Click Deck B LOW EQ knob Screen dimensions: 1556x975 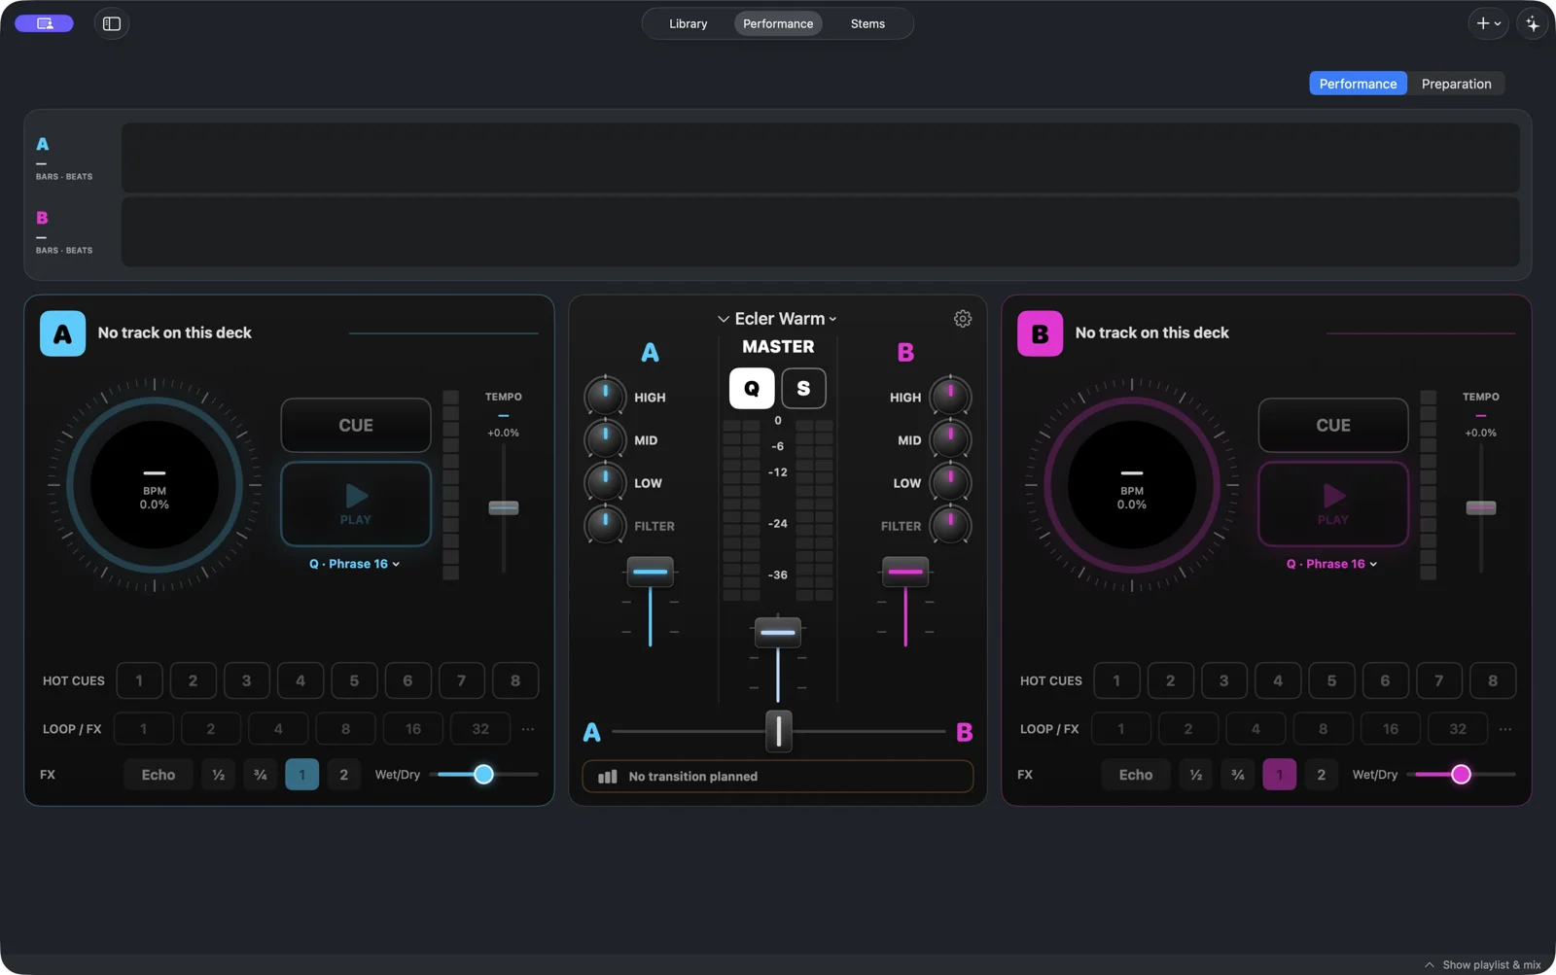pos(950,482)
